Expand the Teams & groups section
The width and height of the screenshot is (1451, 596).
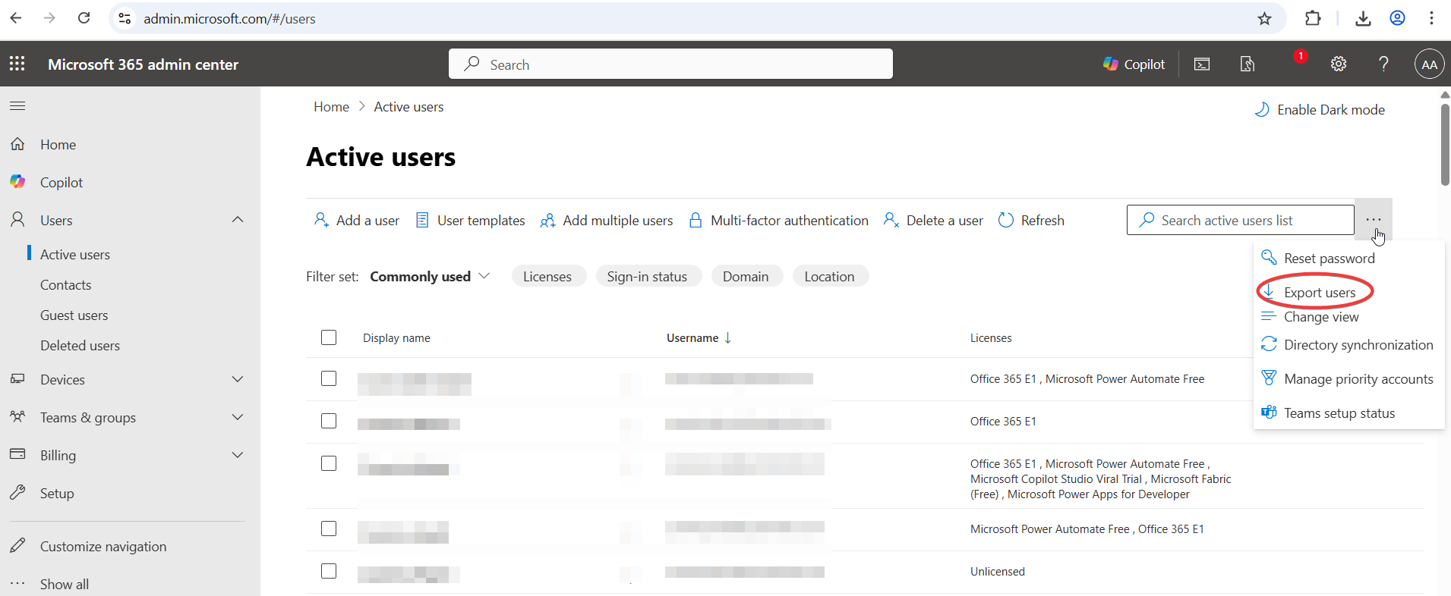(238, 417)
